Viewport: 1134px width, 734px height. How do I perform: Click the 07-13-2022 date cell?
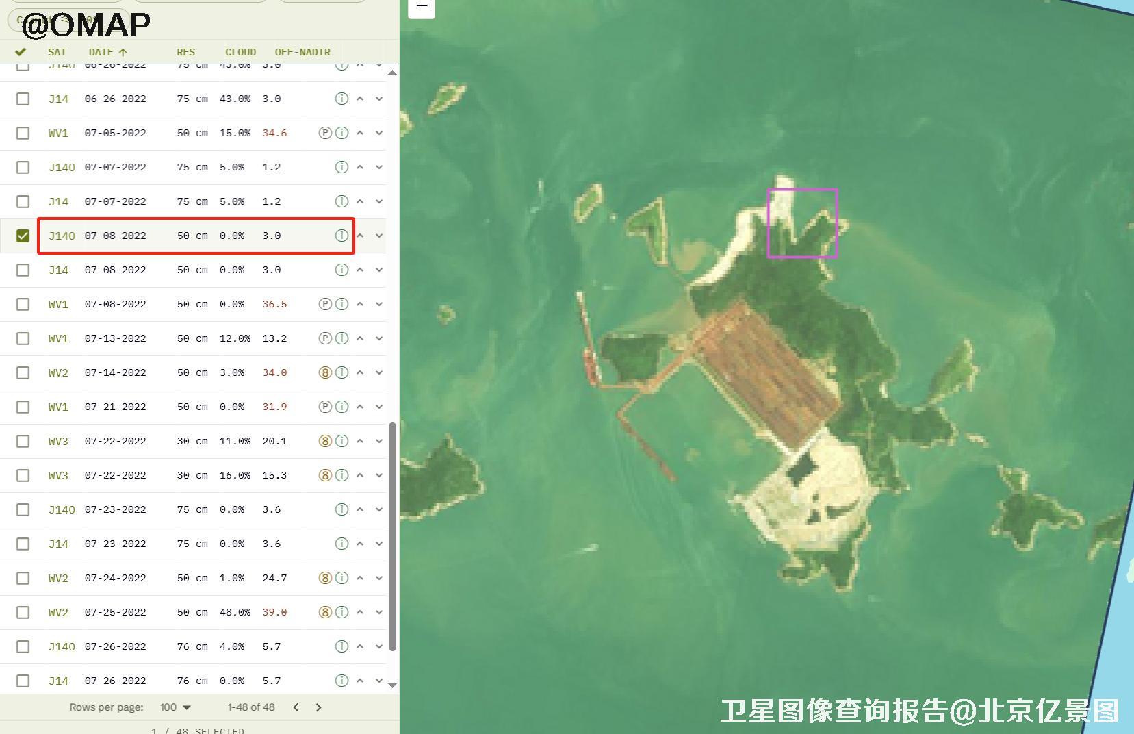pyautogui.click(x=115, y=338)
